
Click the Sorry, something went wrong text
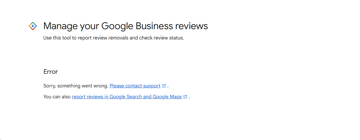(x=76, y=86)
